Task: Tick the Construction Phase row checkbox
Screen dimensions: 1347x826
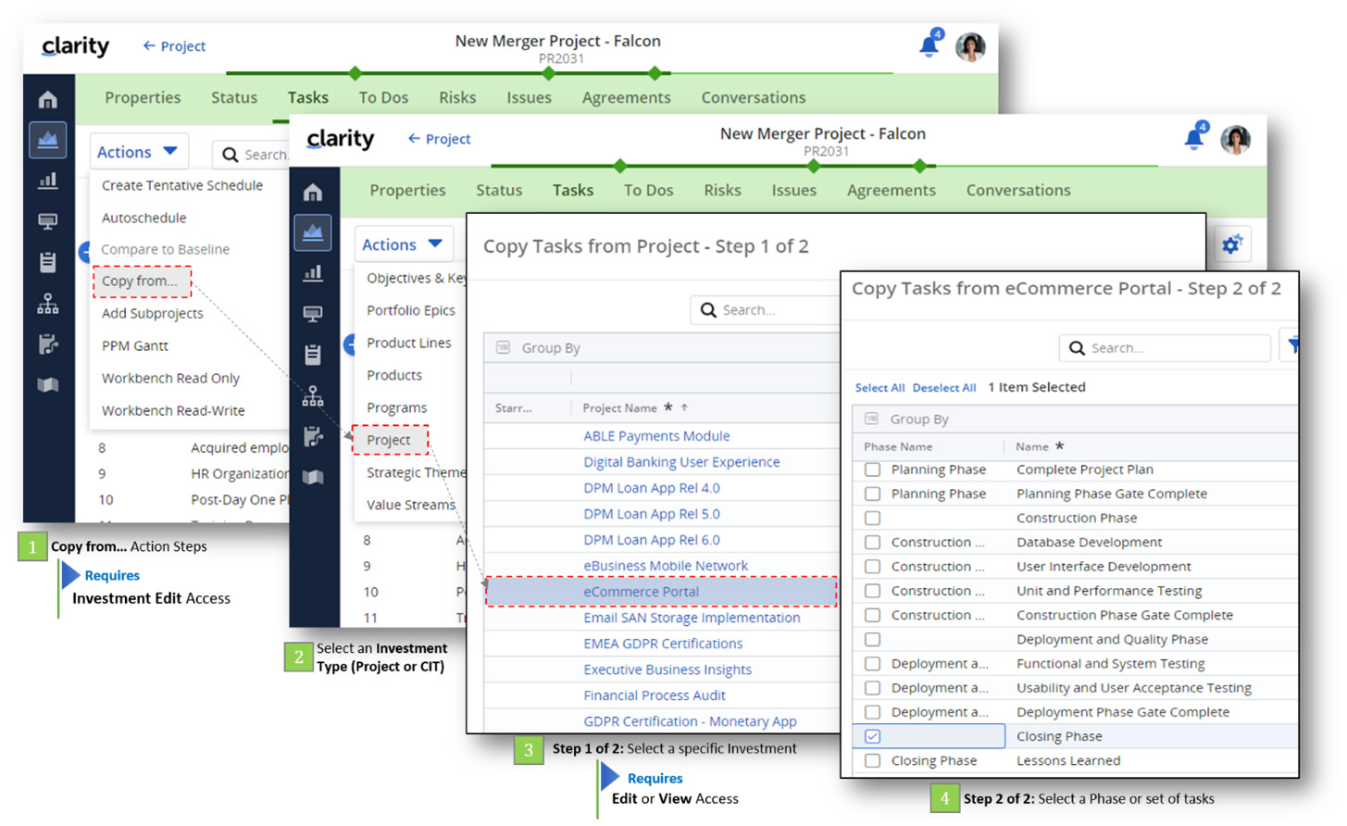Action: (872, 518)
